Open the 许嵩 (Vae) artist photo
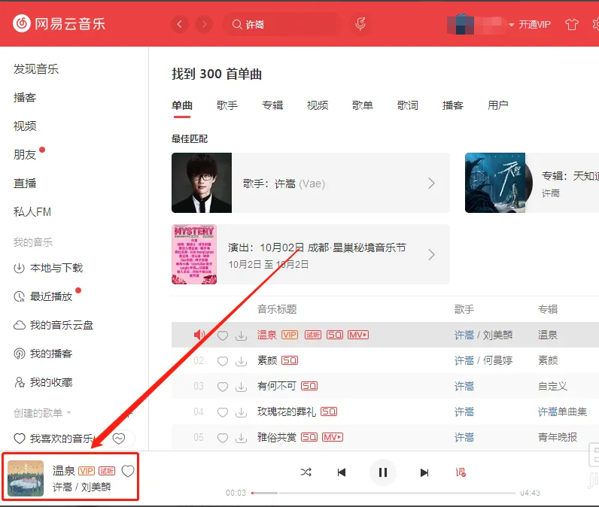The height and width of the screenshot is (507, 599). click(202, 183)
